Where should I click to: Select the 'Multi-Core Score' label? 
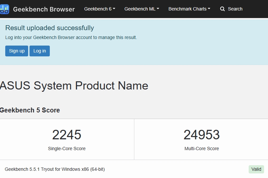point(202,148)
